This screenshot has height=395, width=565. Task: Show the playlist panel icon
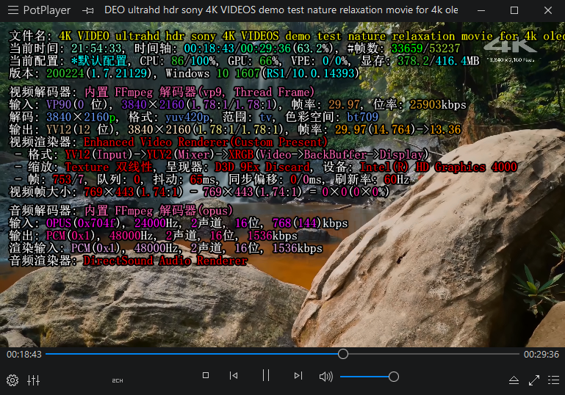(553, 380)
